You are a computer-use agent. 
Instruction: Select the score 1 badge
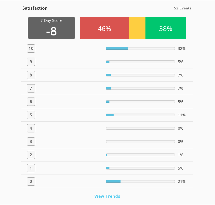point(31,168)
